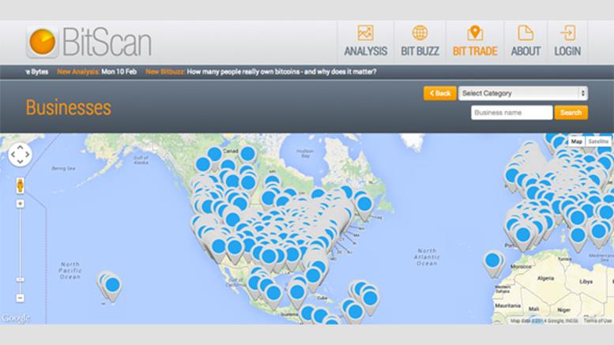This screenshot has height=345, width=614.
Task: Click the North Atlantic Ocean map label
Action: tap(427, 257)
